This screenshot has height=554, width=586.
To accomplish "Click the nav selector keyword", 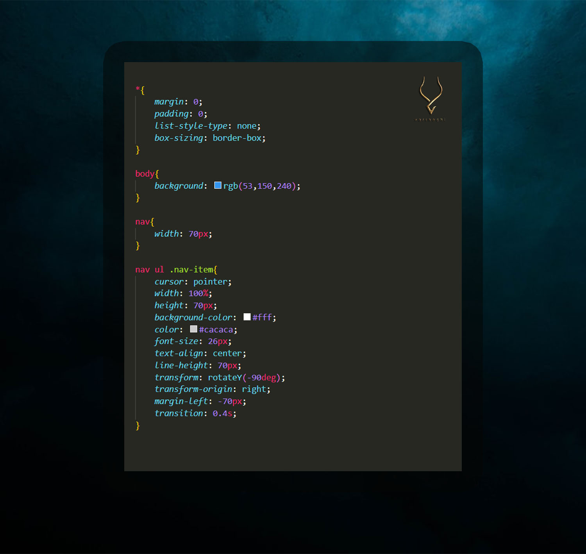I will (142, 222).
